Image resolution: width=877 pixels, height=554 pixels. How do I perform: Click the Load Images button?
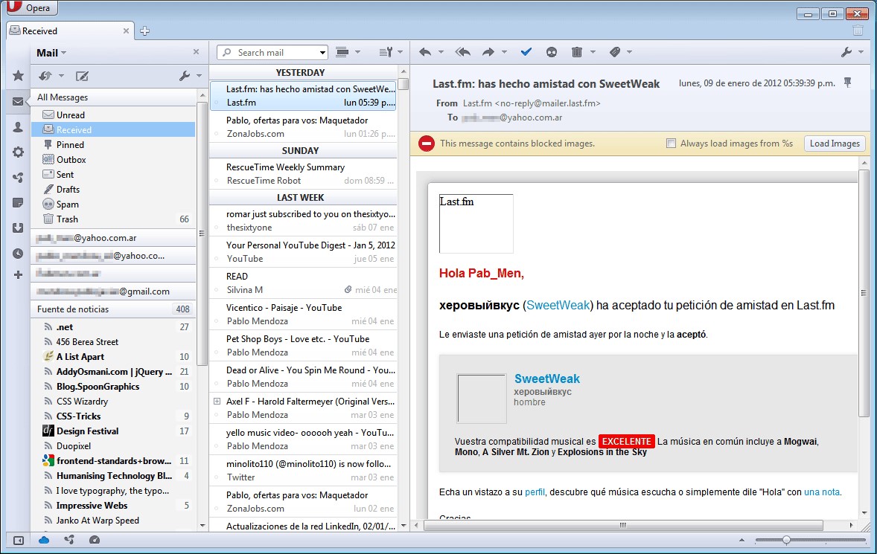(835, 144)
